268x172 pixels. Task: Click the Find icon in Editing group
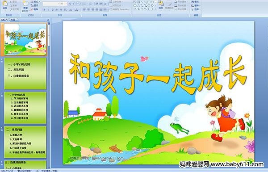[x=195, y=2]
